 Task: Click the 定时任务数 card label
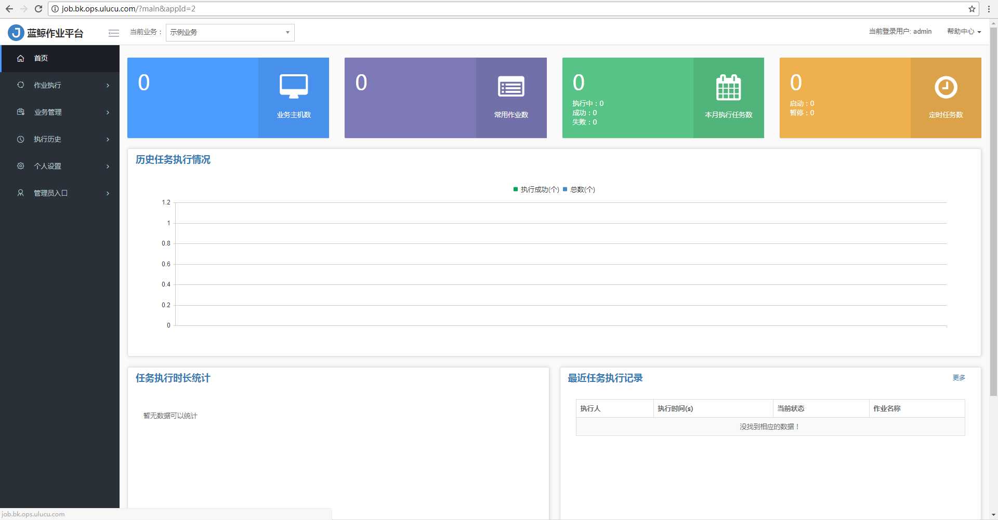[946, 115]
